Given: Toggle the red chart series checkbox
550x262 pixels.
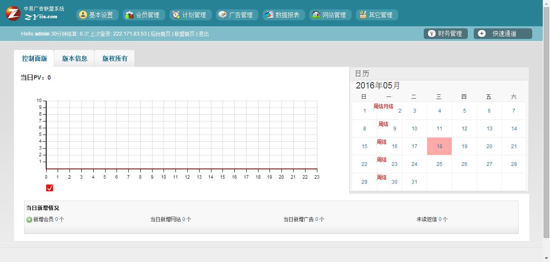Looking at the screenshot, I should 50,188.
